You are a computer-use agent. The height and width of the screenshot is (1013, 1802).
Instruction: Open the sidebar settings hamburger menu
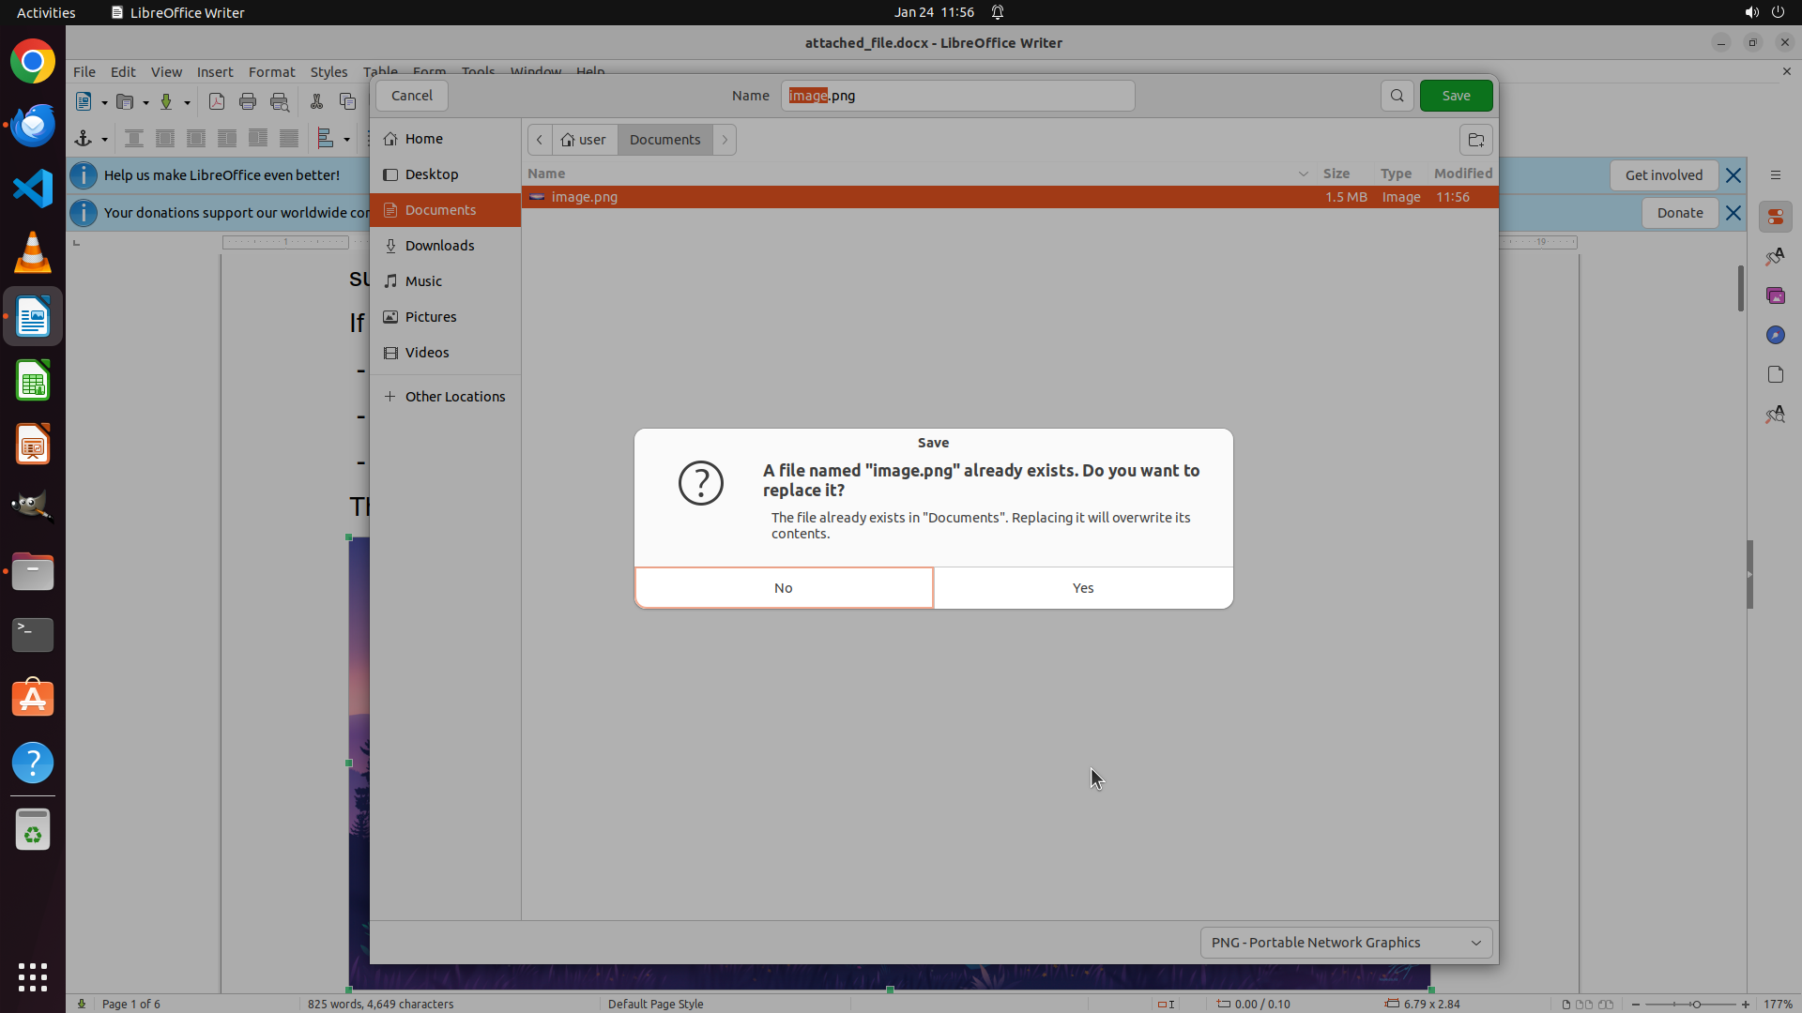tap(1775, 175)
